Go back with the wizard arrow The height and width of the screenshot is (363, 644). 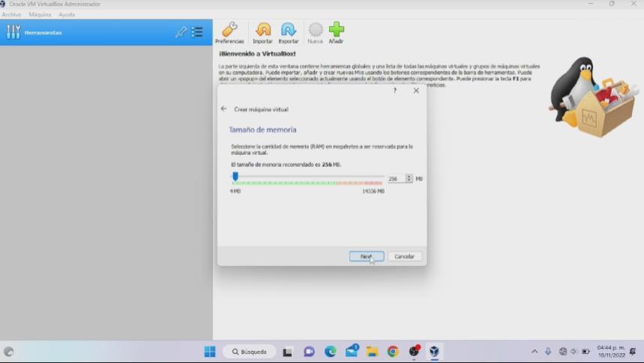tap(224, 109)
